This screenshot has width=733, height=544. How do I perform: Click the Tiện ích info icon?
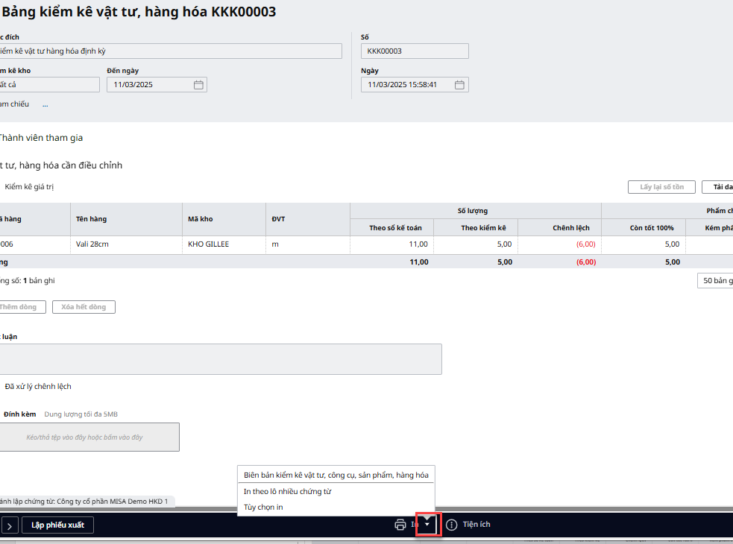[451, 525]
